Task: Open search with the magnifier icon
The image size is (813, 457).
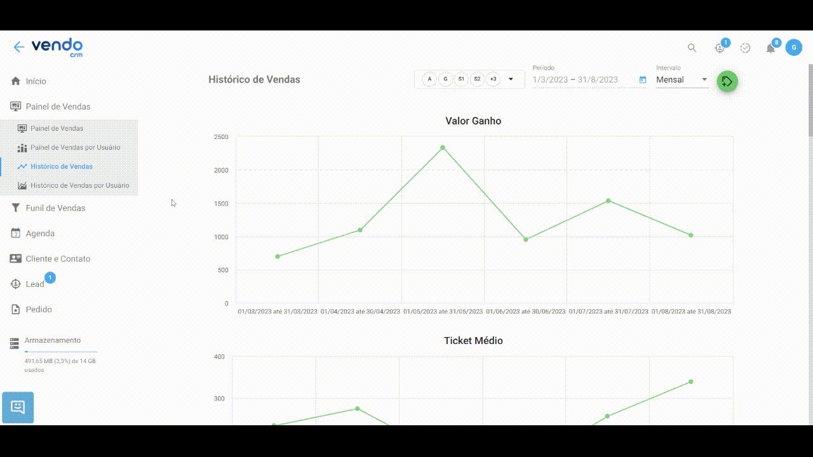Action: tap(692, 48)
